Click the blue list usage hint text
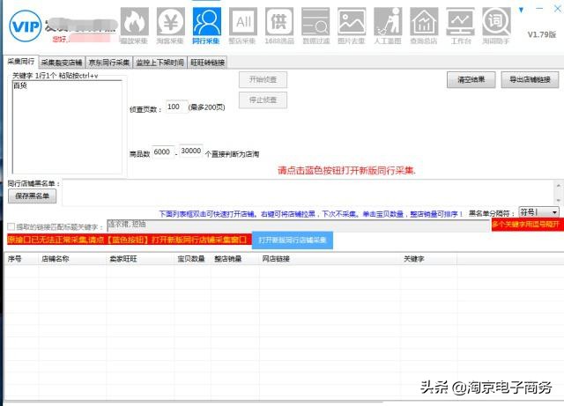 [x=311, y=214]
